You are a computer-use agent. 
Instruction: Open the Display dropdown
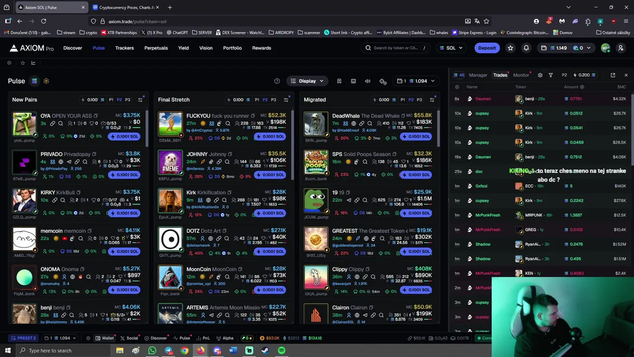coord(307,81)
